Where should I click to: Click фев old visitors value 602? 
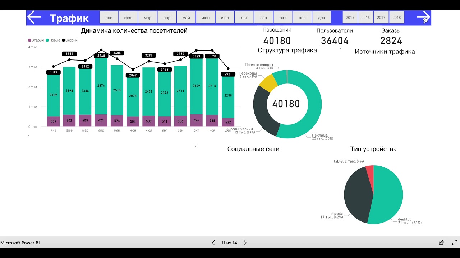(x=69, y=121)
